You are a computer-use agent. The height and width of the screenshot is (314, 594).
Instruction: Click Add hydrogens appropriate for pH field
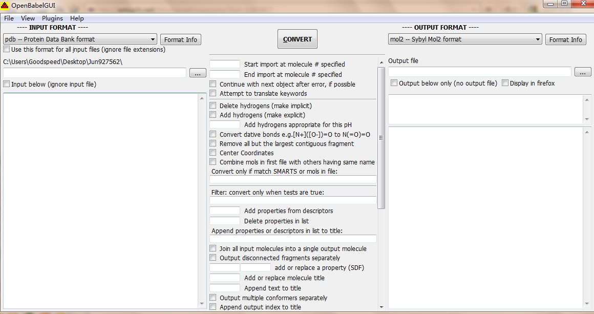(225, 124)
